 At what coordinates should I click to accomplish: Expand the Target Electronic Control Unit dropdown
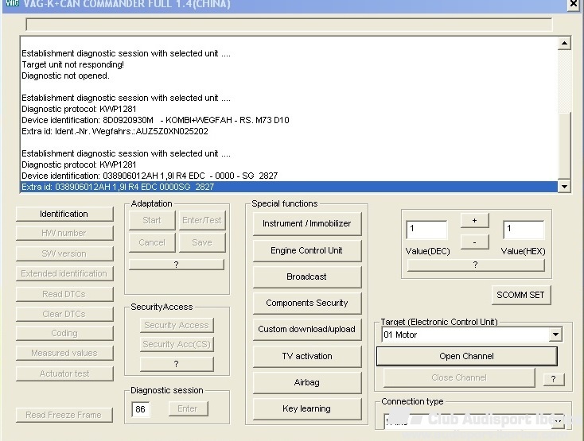tap(555, 335)
